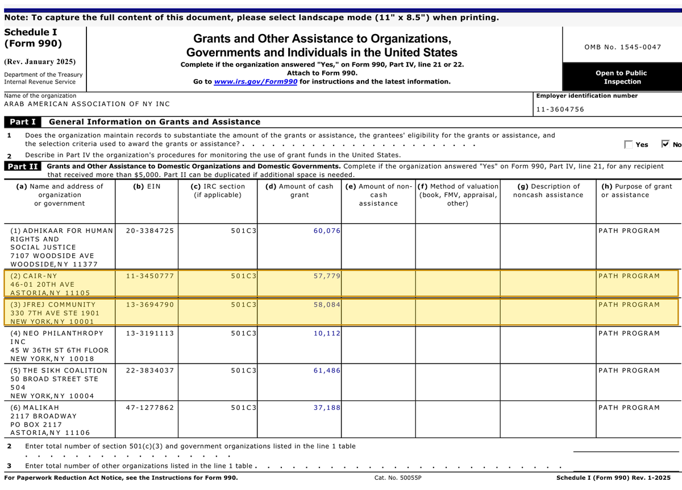
Task: Click the line 3 other organizations total field
Action: 626,466
